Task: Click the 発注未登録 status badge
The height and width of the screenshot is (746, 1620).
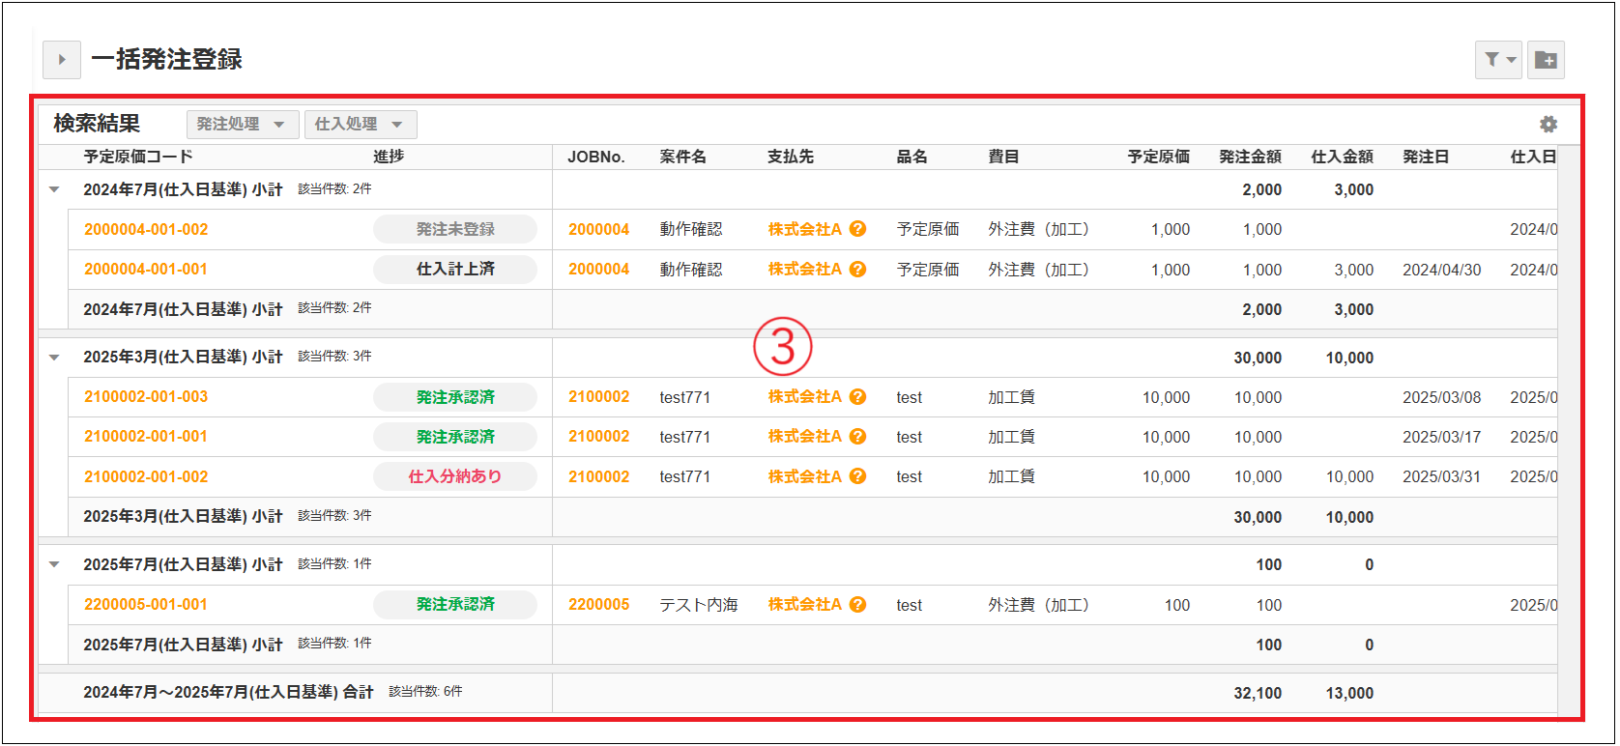Action: [x=454, y=230]
